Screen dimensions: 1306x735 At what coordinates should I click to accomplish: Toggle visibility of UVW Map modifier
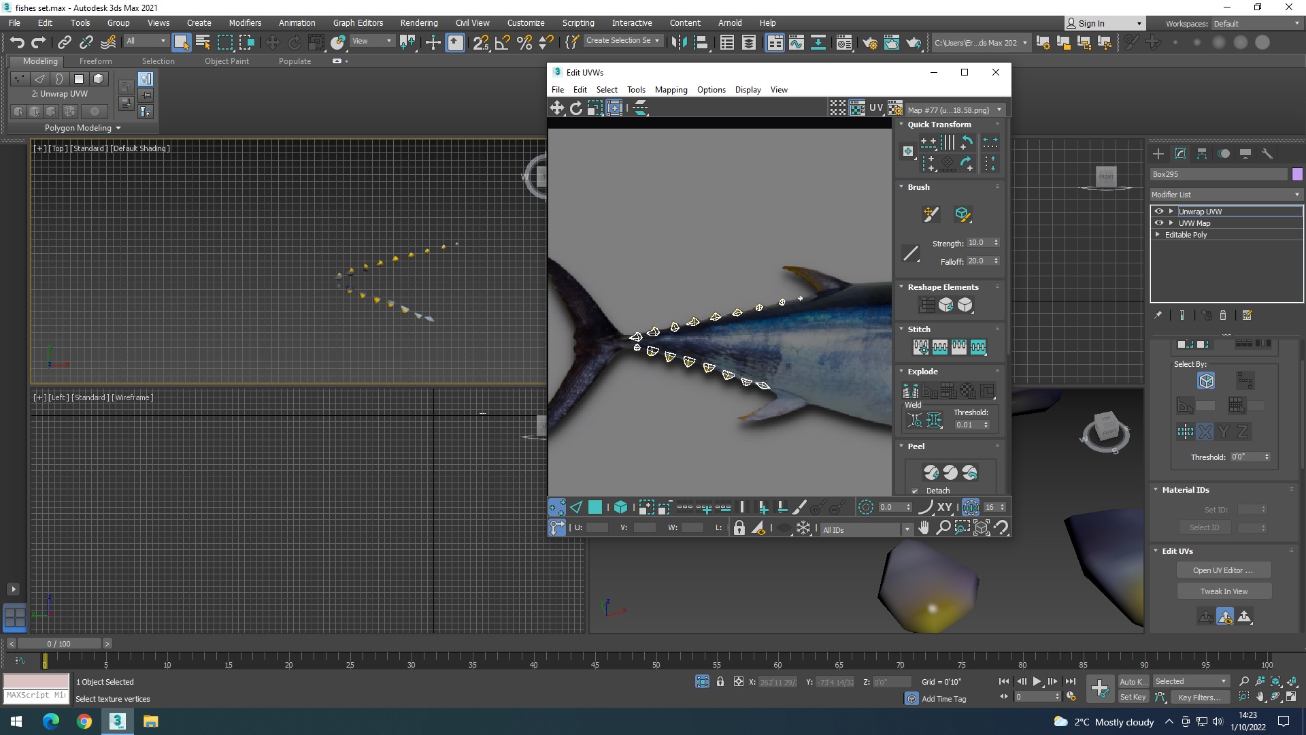(1159, 223)
